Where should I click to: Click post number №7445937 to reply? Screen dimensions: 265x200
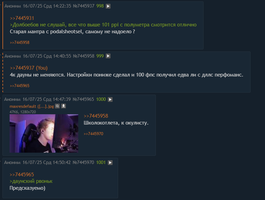pos(84,6)
